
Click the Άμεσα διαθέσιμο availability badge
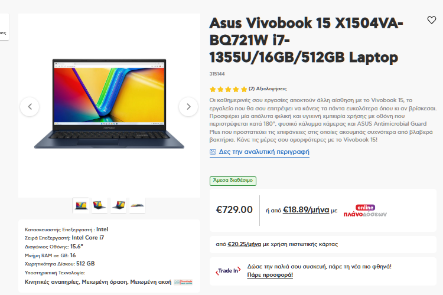click(x=233, y=181)
